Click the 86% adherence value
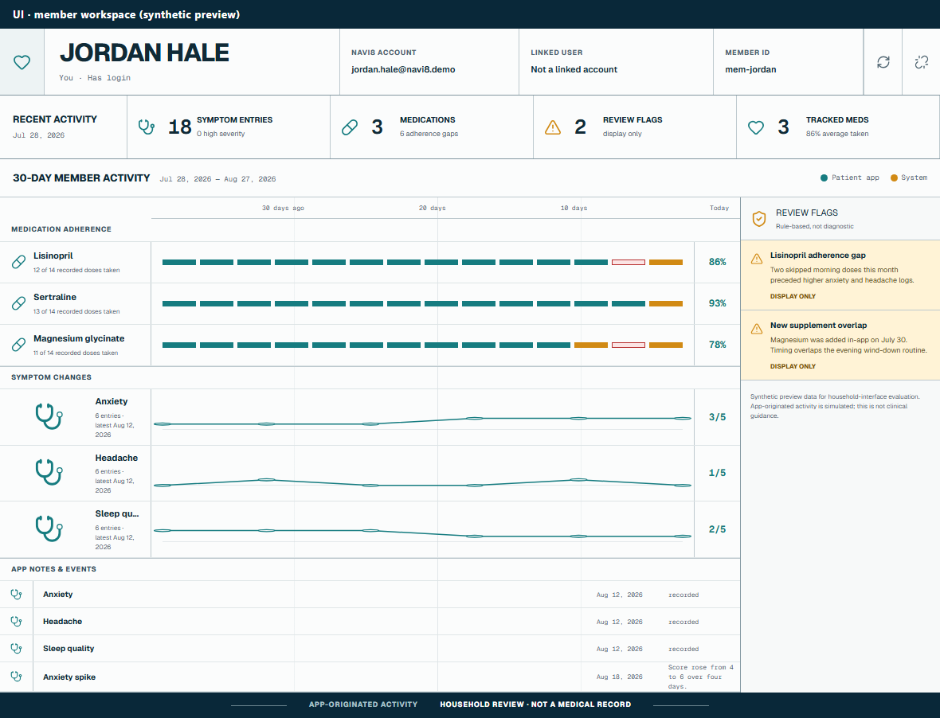 pos(717,262)
